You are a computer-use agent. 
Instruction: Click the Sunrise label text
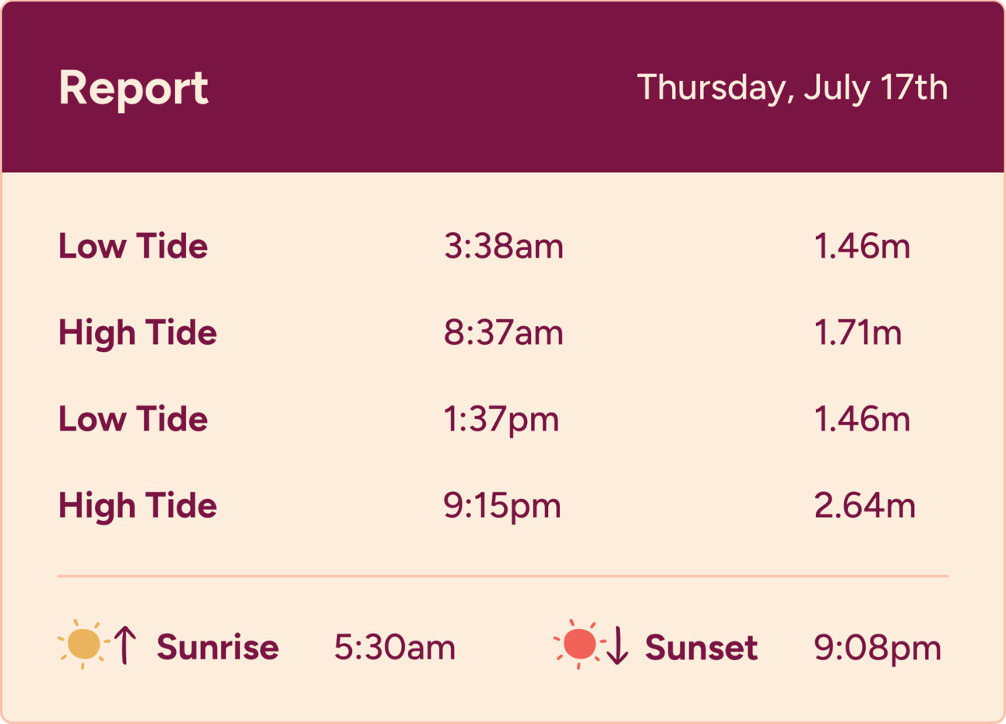218,647
